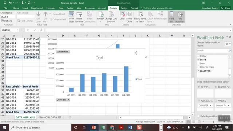Open PowerPoint from the taskbar
Screen dimensions: 233x131
[x=94, y=127]
